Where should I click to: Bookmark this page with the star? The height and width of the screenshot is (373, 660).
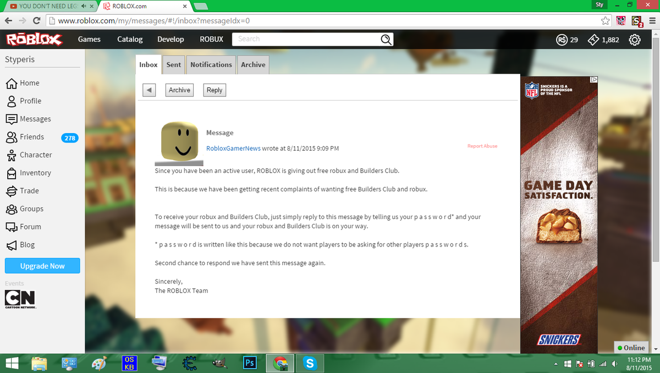606,20
